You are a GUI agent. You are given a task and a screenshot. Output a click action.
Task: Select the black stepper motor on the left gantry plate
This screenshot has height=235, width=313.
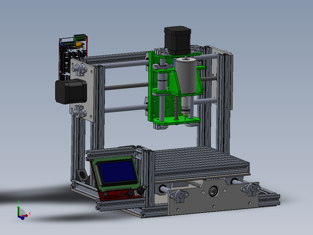click(71, 91)
